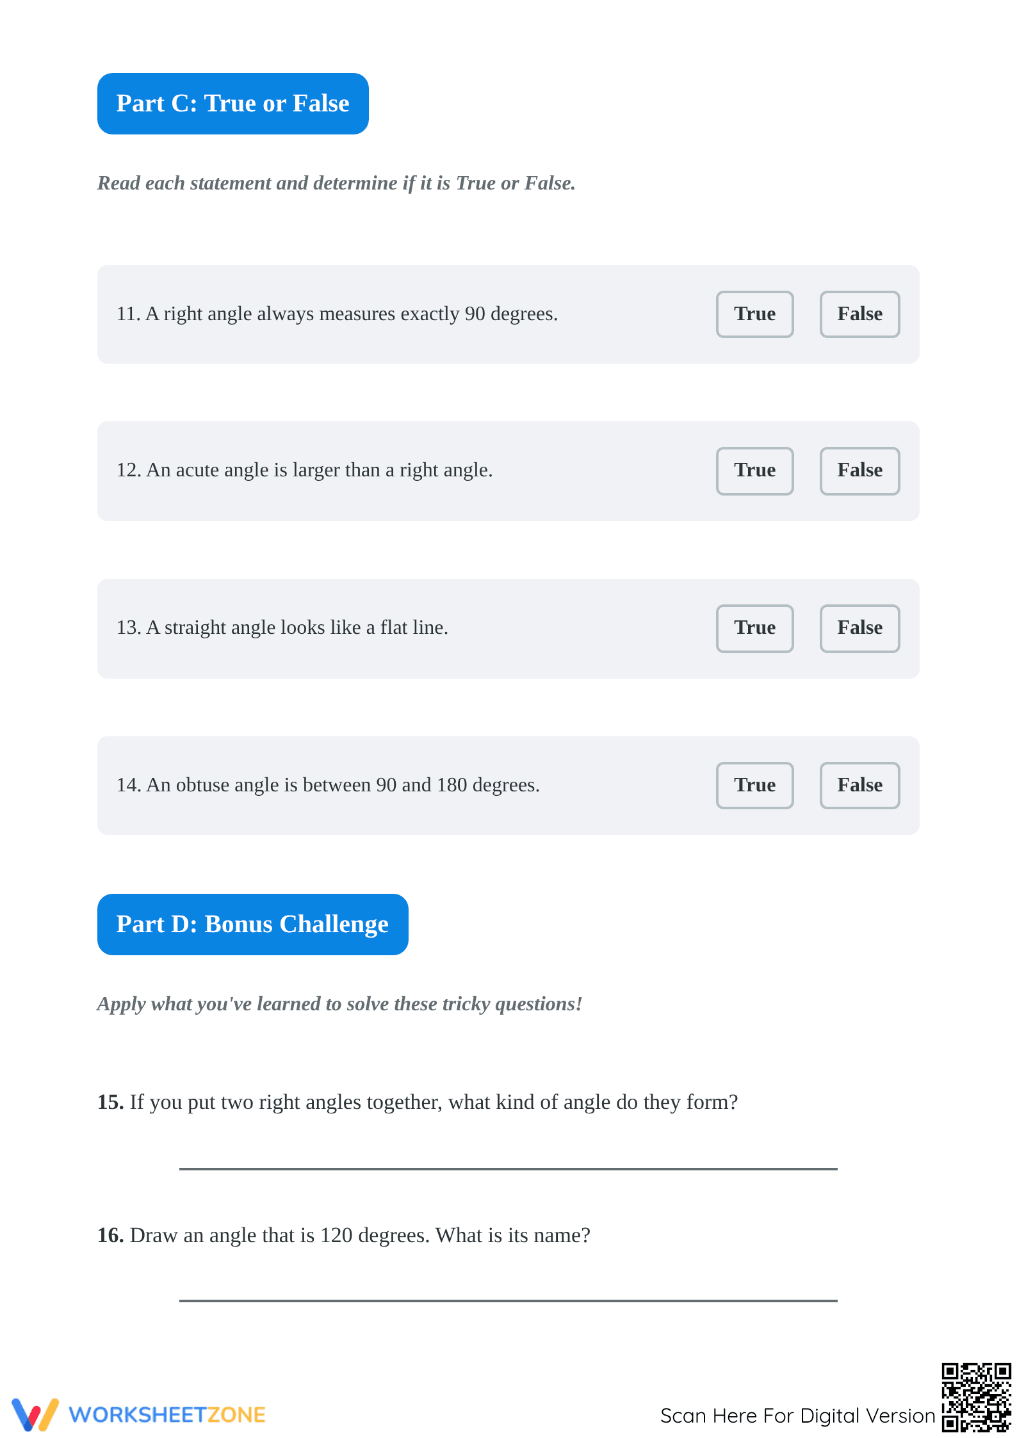Choose True for straight angle statement
1017x1438 pixels.
point(754,628)
